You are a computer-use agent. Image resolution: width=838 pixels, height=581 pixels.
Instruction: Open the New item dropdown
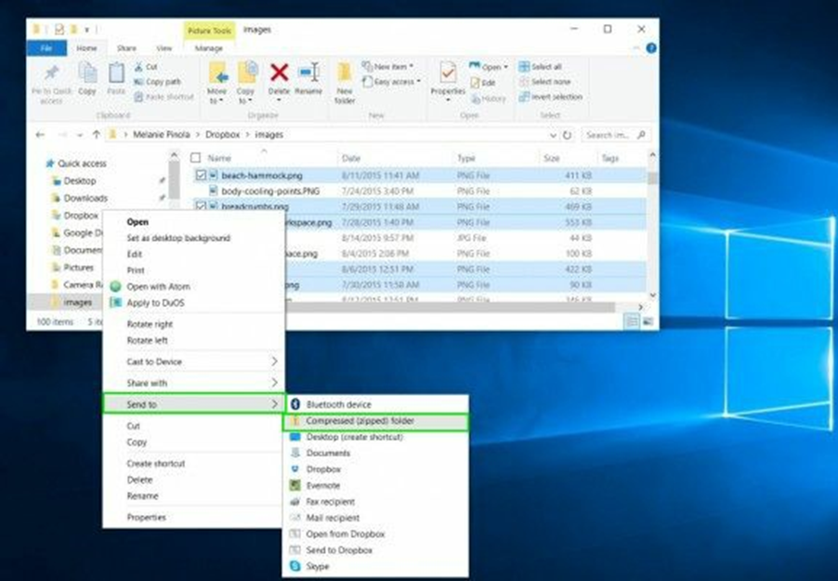pyautogui.click(x=388, y=66)
